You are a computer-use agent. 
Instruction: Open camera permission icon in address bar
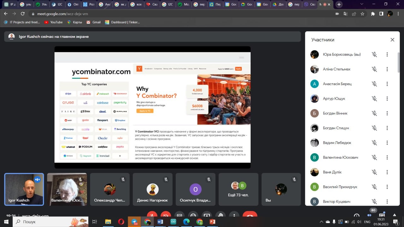(x=337, y=14)
